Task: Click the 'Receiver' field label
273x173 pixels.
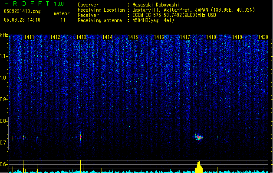Action: click(x=88, y=15)
